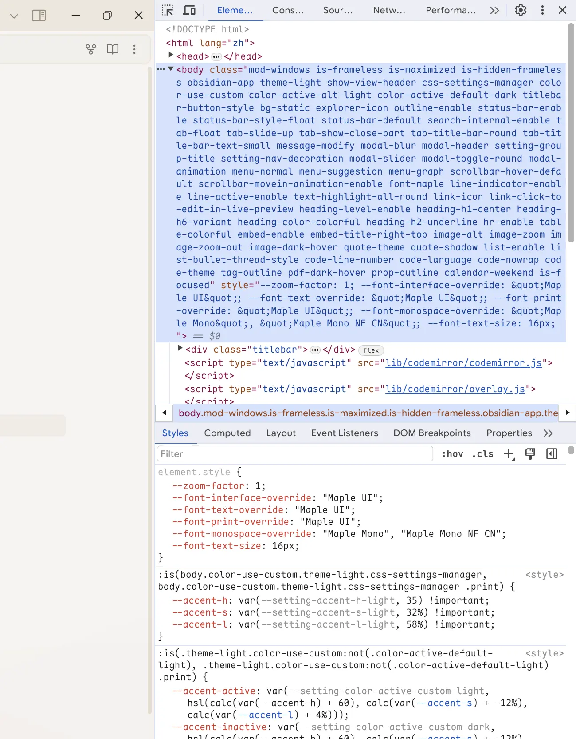Screen dimensions: 576x739
Task: Click the --font-monospace-override property
Action: pos(242,534)
